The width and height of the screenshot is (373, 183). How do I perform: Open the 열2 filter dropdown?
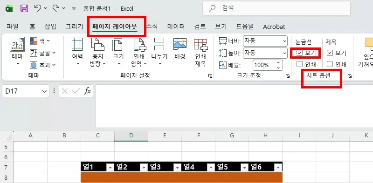click(144, 168)
